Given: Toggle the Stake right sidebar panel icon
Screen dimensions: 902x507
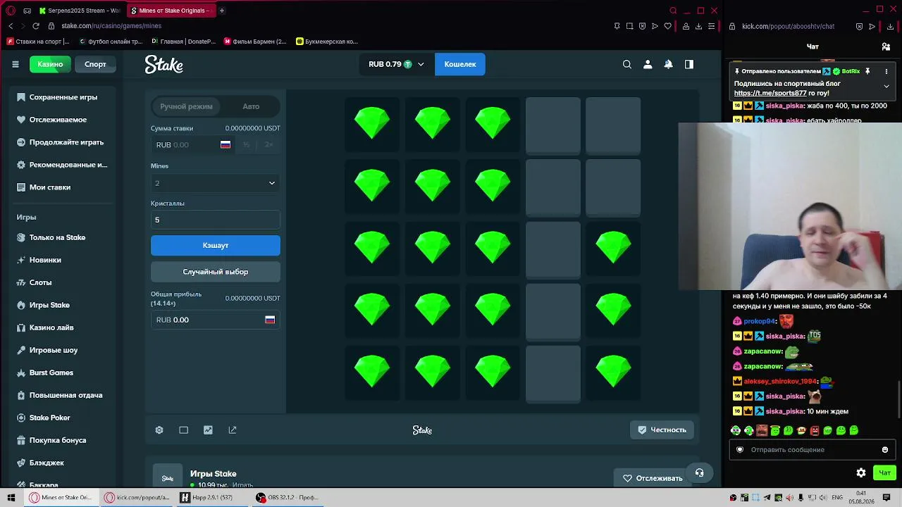Looking at the screenshot, I should (689, 64).
